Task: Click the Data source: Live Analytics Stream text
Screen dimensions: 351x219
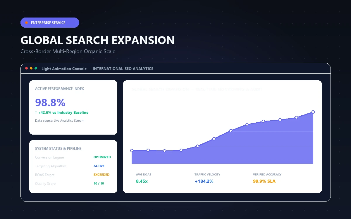Action: tap(60, 121)
